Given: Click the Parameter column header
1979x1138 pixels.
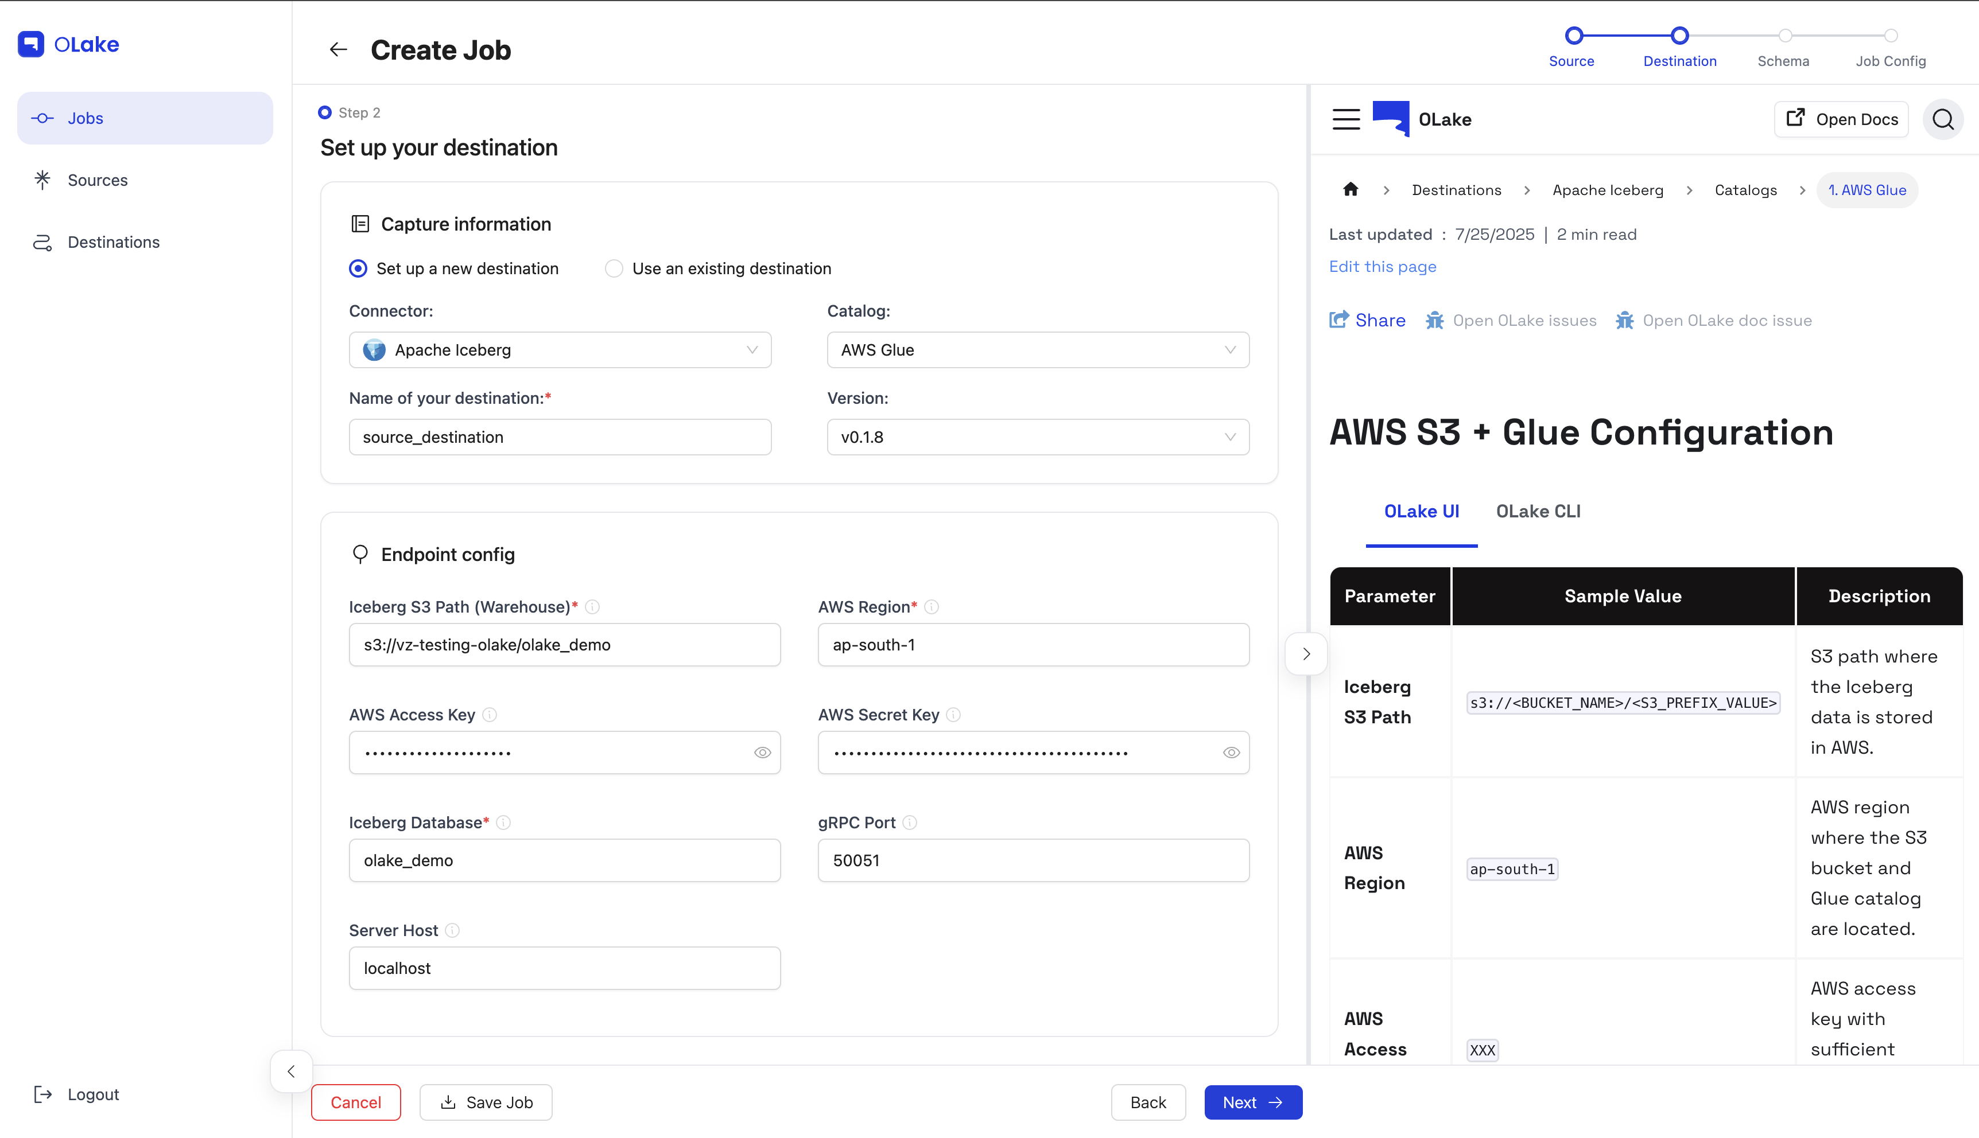Looking at the screenshot, I should click(1390, 597).
